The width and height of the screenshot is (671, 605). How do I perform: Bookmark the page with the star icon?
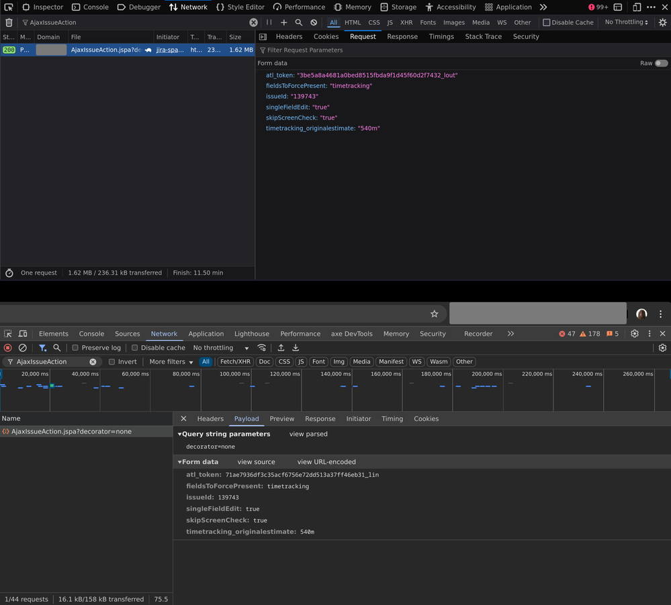(434, 314)
